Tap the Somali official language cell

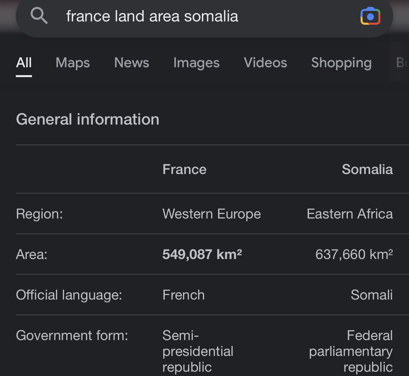(x=371, y=295)
